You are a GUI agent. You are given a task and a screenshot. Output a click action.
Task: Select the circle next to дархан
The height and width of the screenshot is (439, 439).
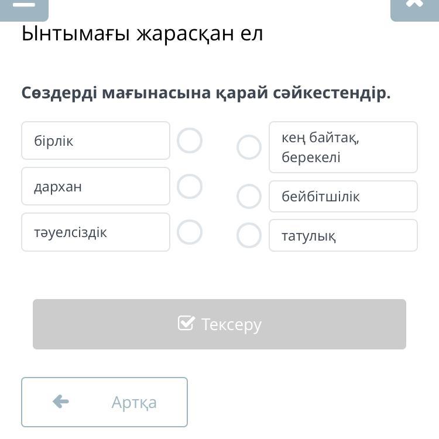tap(190, 187)
